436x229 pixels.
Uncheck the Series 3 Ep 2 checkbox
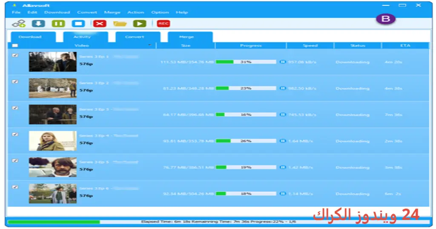click(x=15, y=82)
